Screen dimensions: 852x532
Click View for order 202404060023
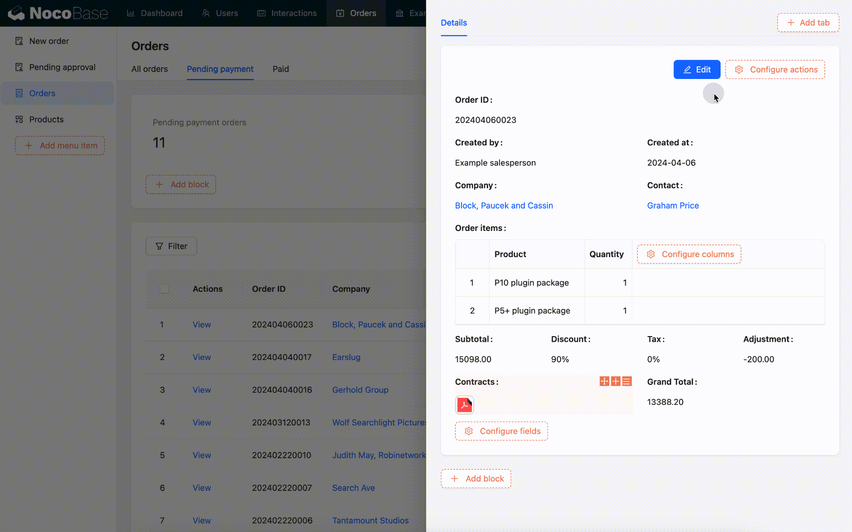202,324
